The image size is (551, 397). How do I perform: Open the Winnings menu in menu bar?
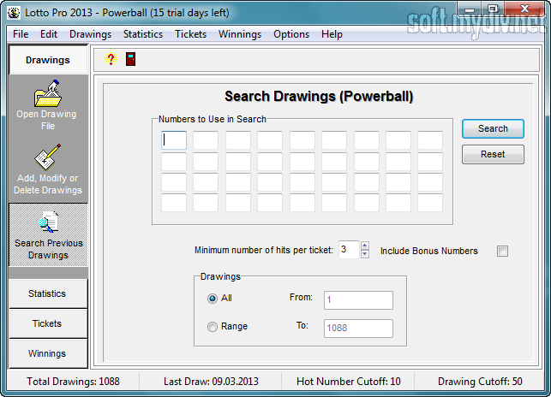[240, 34]
